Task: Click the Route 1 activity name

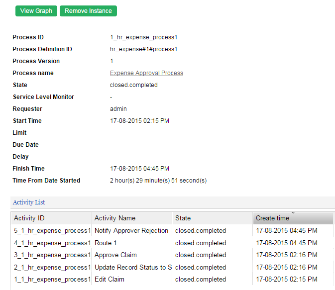Action: pyautogui.click(x=106, y=243)
